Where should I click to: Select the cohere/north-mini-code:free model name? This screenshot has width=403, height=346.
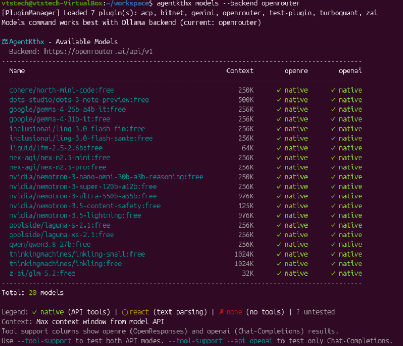point(61,90)
